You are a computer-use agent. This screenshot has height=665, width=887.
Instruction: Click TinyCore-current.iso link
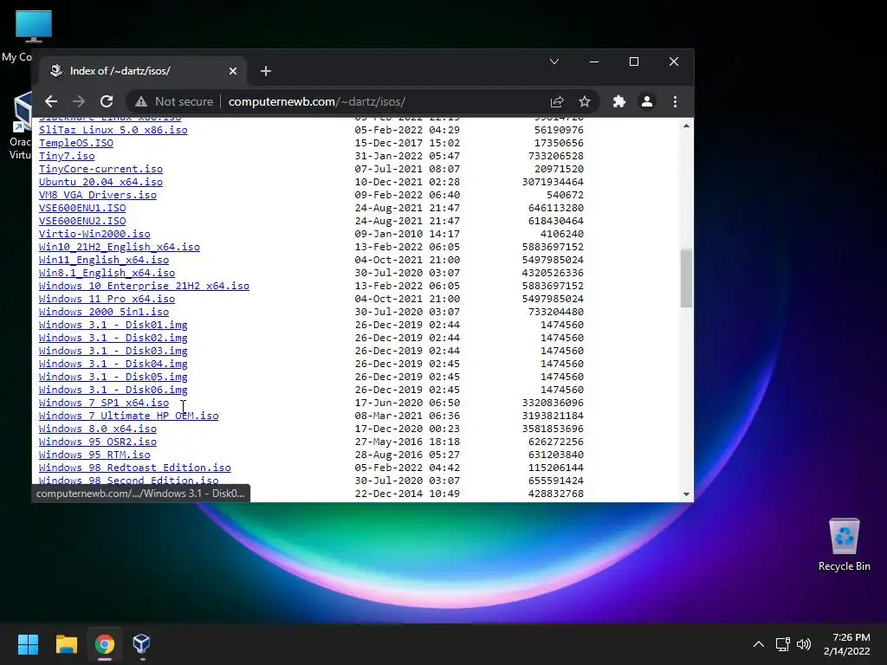[100, 169]
